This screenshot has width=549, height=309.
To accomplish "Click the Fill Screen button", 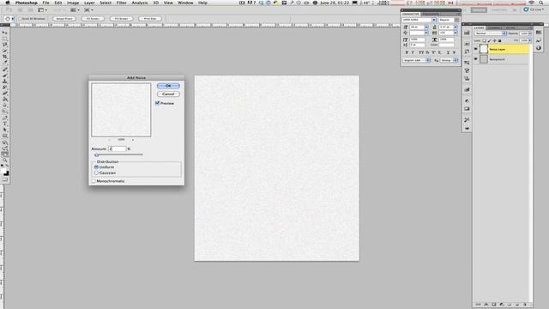I will click(122, 19).
